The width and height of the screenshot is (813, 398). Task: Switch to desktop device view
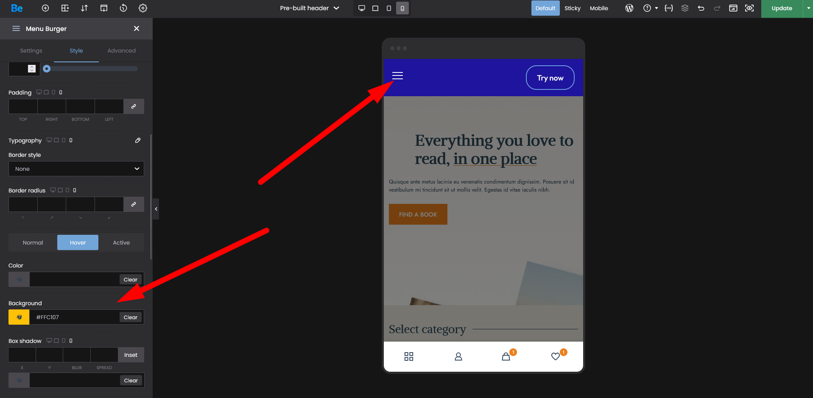[x=362, y=8]
